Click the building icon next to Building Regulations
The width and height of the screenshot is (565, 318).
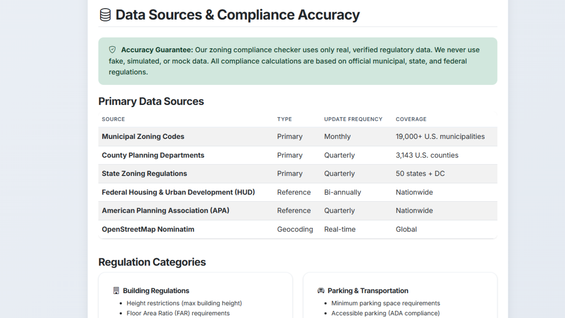click(x=116, y=291)
